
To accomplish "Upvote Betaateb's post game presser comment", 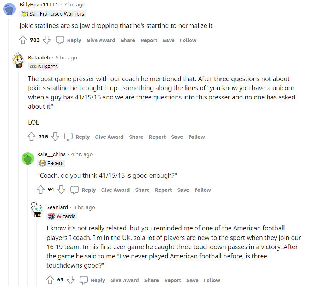I will [31, 137].
